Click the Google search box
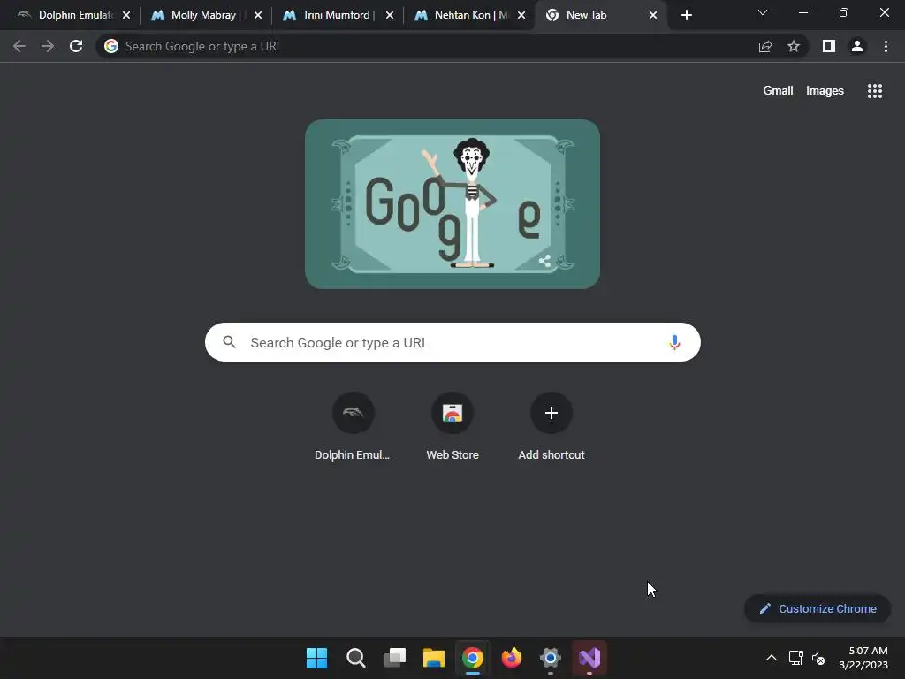 pos(452,342)
